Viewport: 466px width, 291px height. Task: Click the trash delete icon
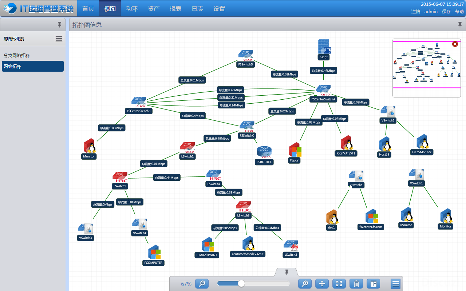[x=356, y=283]
